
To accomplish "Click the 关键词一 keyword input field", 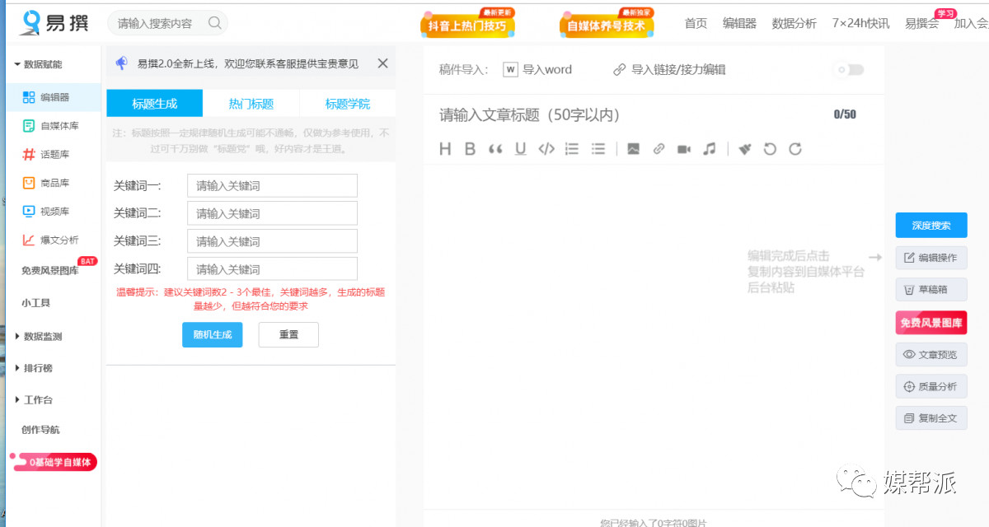I will click(x=272, y=186).
